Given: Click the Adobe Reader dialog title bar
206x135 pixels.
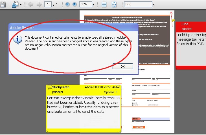Looking at the screenshot, I should [x=73, y=28].
